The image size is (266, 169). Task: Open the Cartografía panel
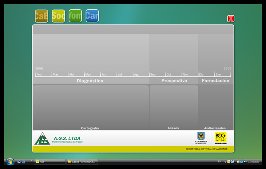tap(90, 107)
